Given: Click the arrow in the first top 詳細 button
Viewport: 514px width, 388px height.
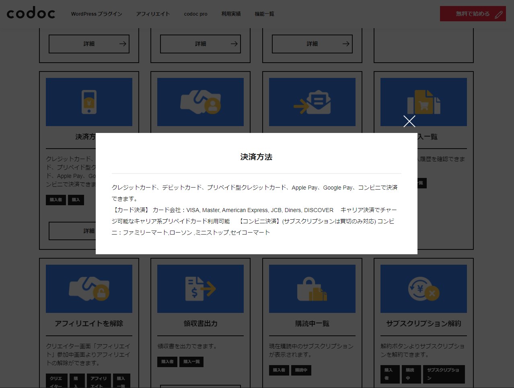Looking at the screenshot, I should click(123, 44).
